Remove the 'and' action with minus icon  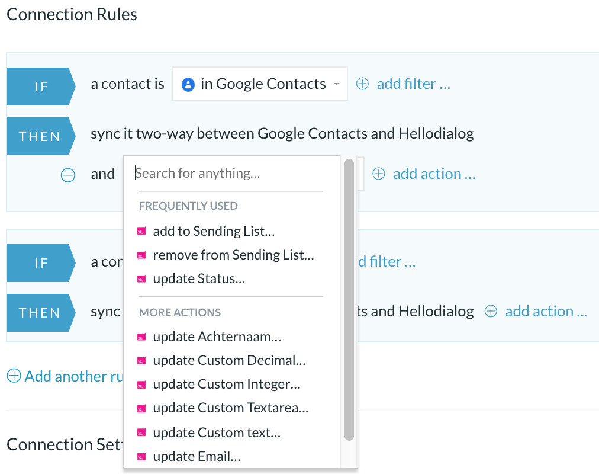[68, 175]
